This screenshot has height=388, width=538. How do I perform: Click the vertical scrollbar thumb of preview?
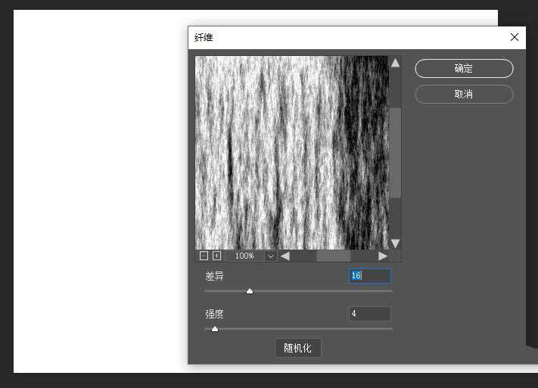pyautogui.click(x=395, y=151)
